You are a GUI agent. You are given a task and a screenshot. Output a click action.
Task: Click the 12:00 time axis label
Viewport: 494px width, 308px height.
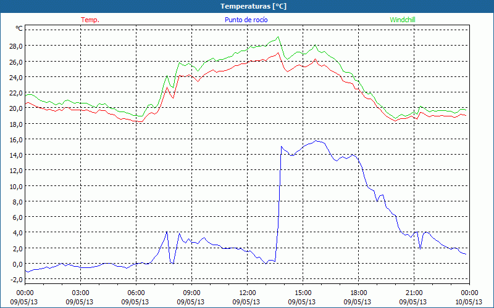pos(248,293)
